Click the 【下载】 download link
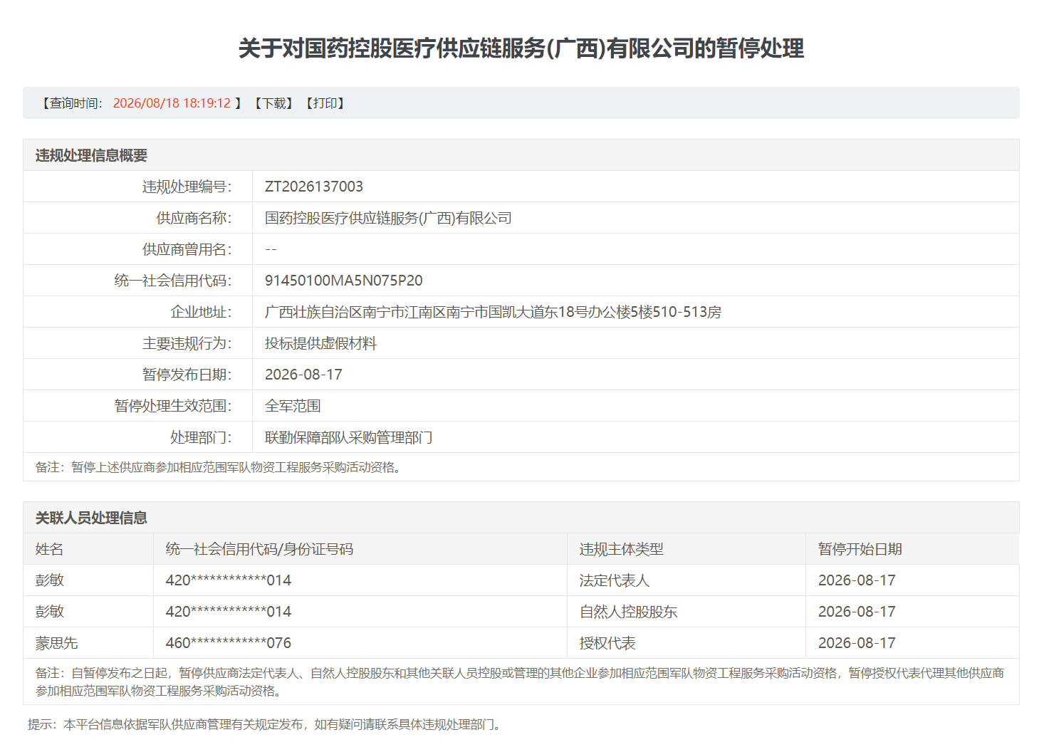 pyautogui.click(x=274, y=103)
